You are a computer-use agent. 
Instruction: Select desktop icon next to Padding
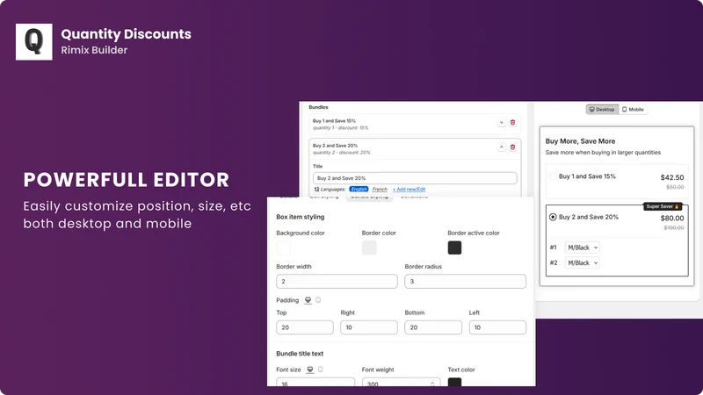308,300
